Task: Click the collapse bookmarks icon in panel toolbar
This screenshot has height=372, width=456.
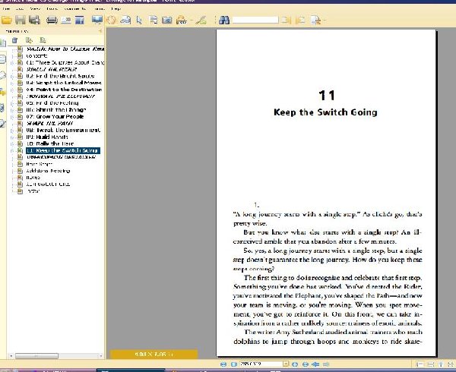Action: click(43, 40)
